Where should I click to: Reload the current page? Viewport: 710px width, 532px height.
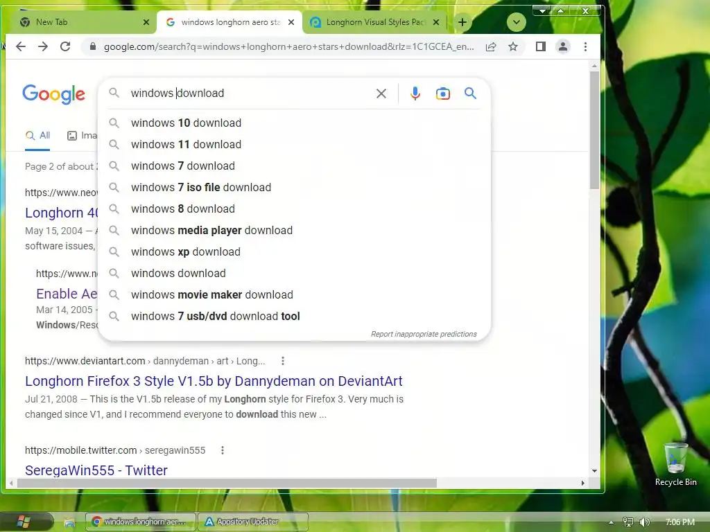(x=65, y=46)
